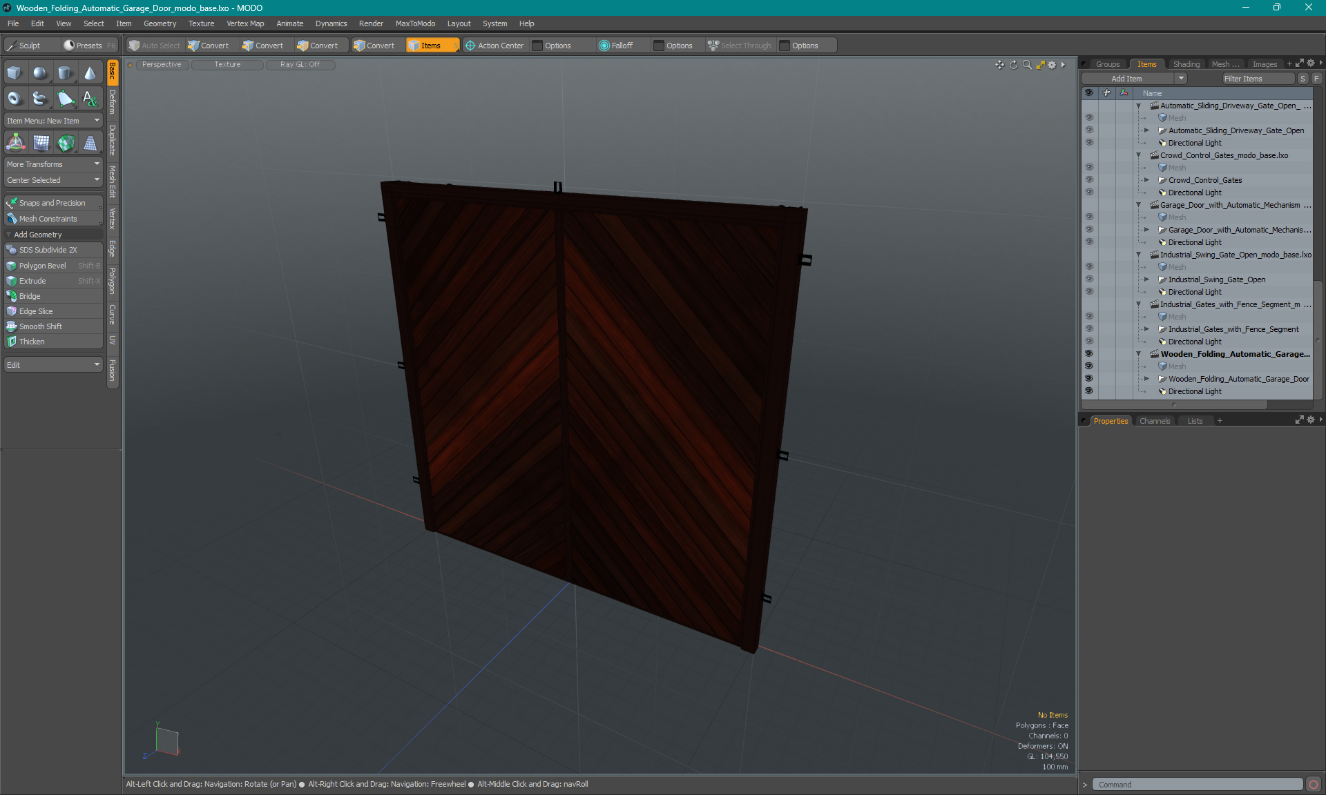Click the viewport rotate icon
This screenshot has height=795, width=1326.
(x=1013, y=65)
